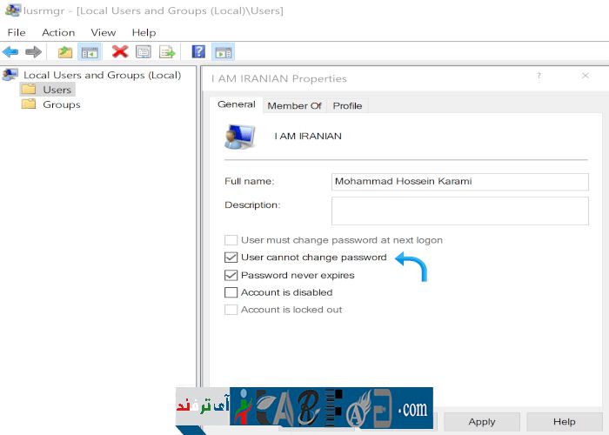Image resolution: width=609 pixels, height=435 pixels.
Task: Select the Groups folder in tree
Action: click(61, 104)
